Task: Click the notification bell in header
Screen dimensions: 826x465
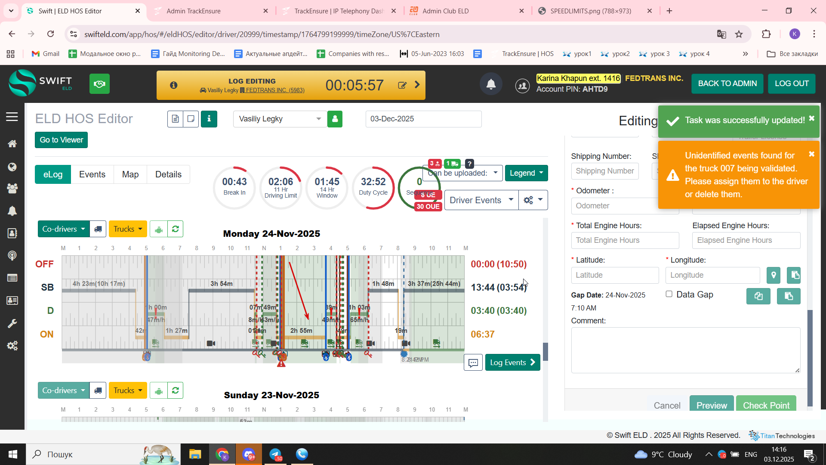Action: click(x=491, y=84)
